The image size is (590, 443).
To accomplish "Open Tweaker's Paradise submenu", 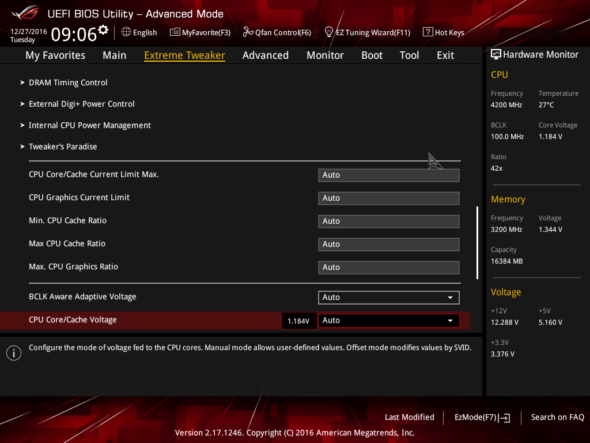I will point(62,147).
